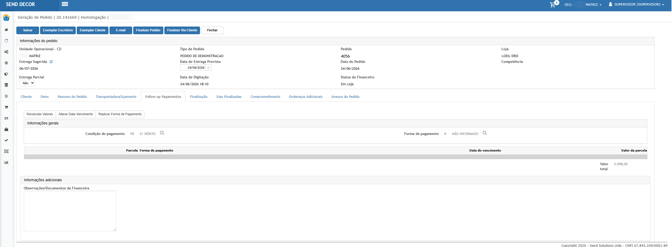The width and height of the screenshot is (672, 247).
Task: Click the dotted circle spinner sidebar icon
Action: pos(6,41)
